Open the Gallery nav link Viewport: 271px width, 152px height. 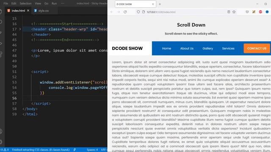tap(208, 49)
